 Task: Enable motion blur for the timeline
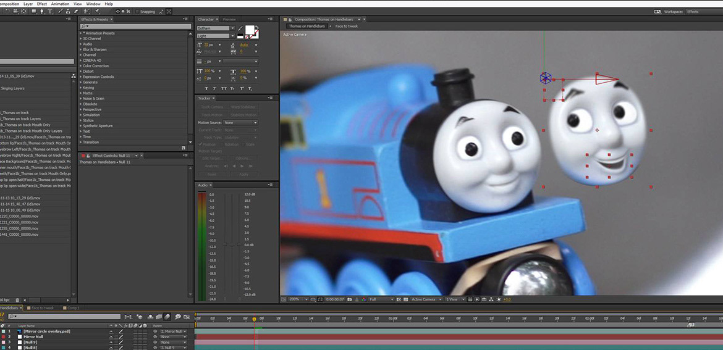[x=167, y=317]
